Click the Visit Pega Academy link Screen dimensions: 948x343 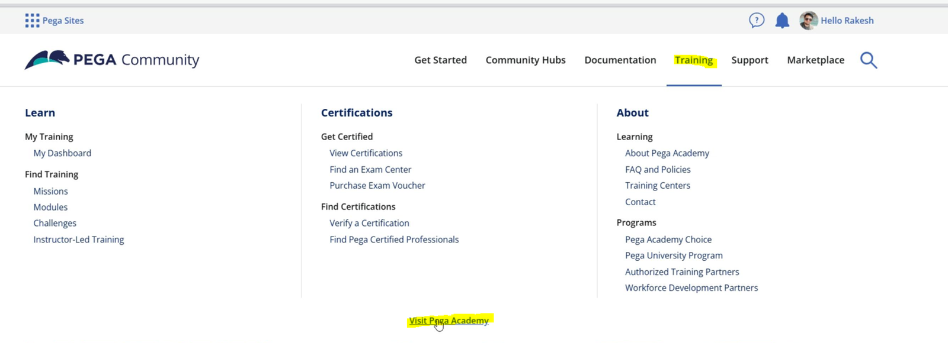(x=449, y=321)
